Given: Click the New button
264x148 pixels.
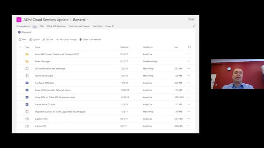Looking at the screenshot, I should click(23, 39).
